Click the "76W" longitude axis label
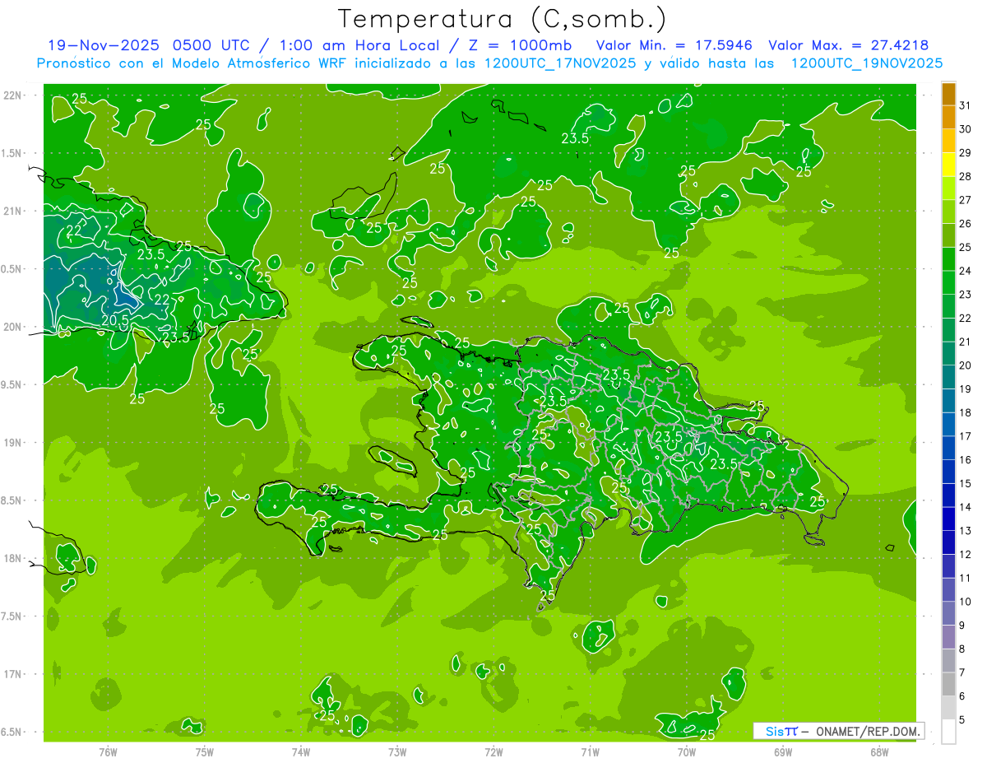This screenshot has height=763, width=987. tap(108, 751)
